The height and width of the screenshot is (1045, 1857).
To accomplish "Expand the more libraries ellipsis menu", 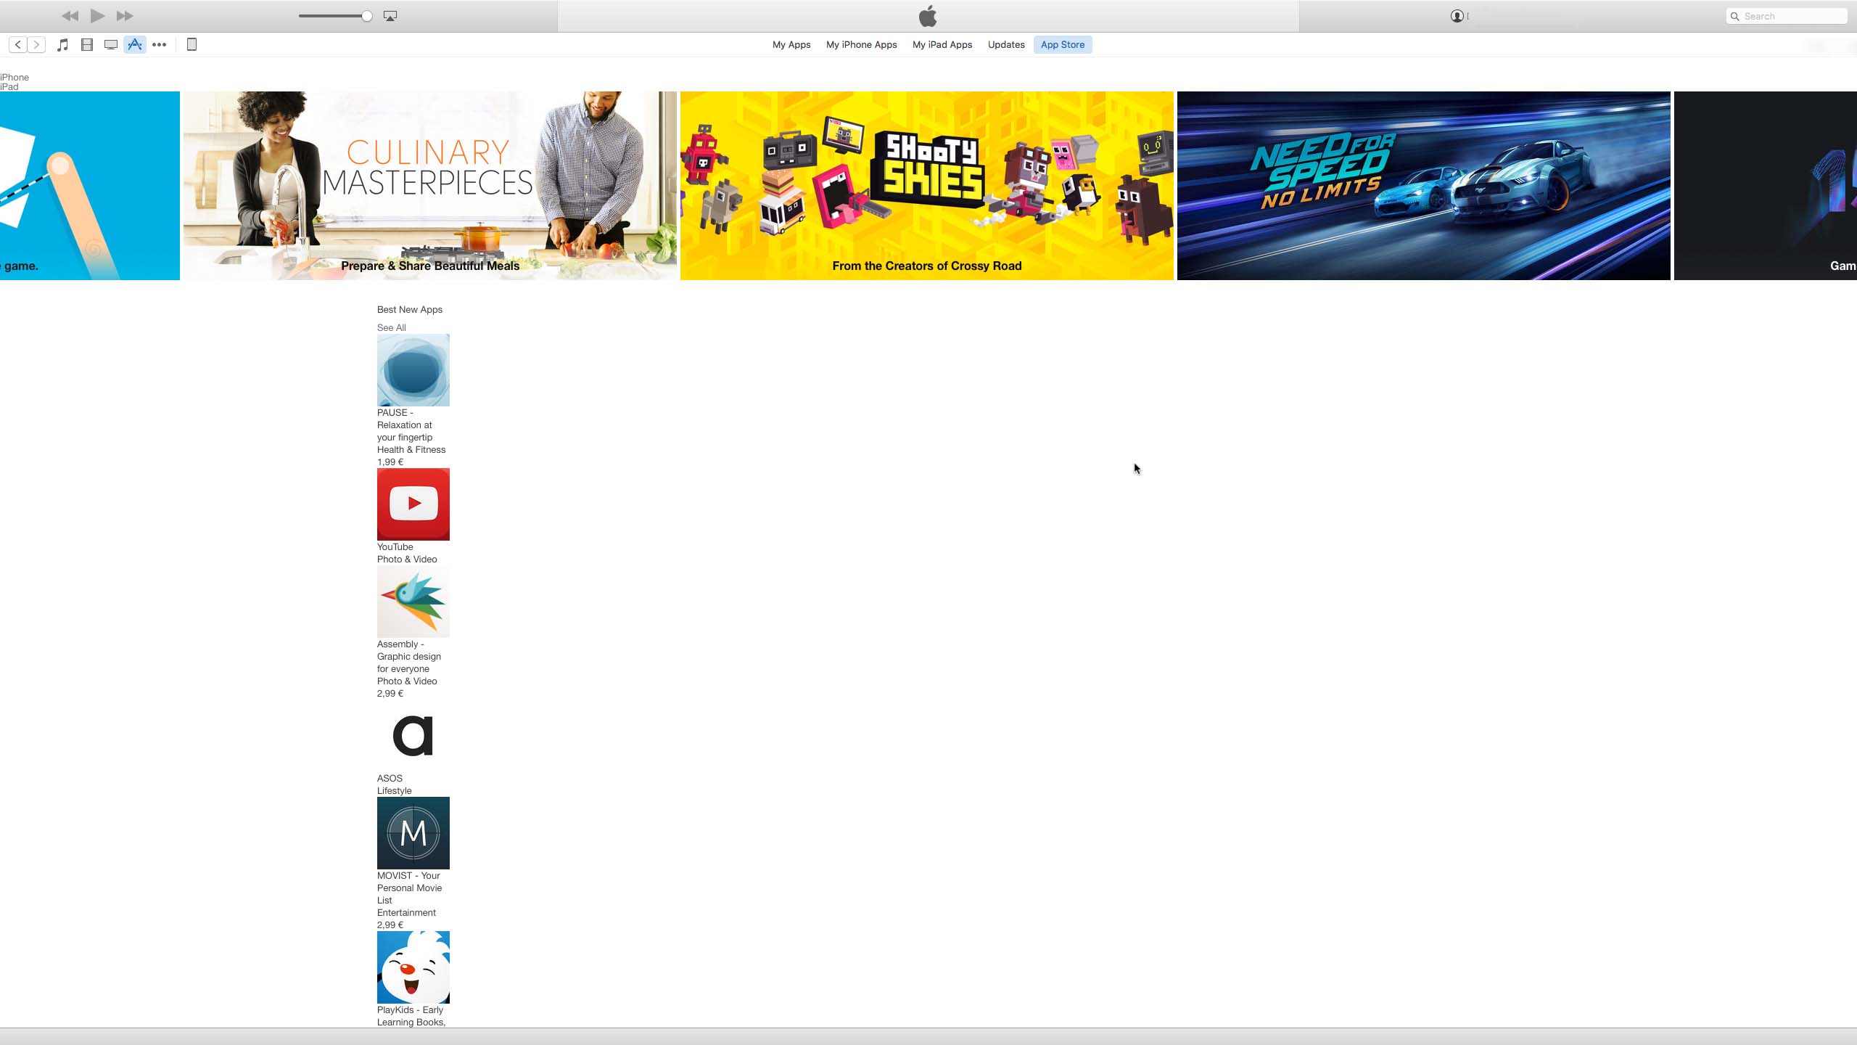I will 160,45.
